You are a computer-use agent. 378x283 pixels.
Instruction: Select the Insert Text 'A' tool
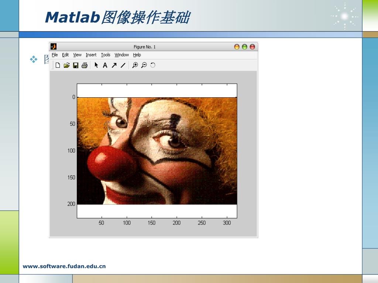coord(105,65)
